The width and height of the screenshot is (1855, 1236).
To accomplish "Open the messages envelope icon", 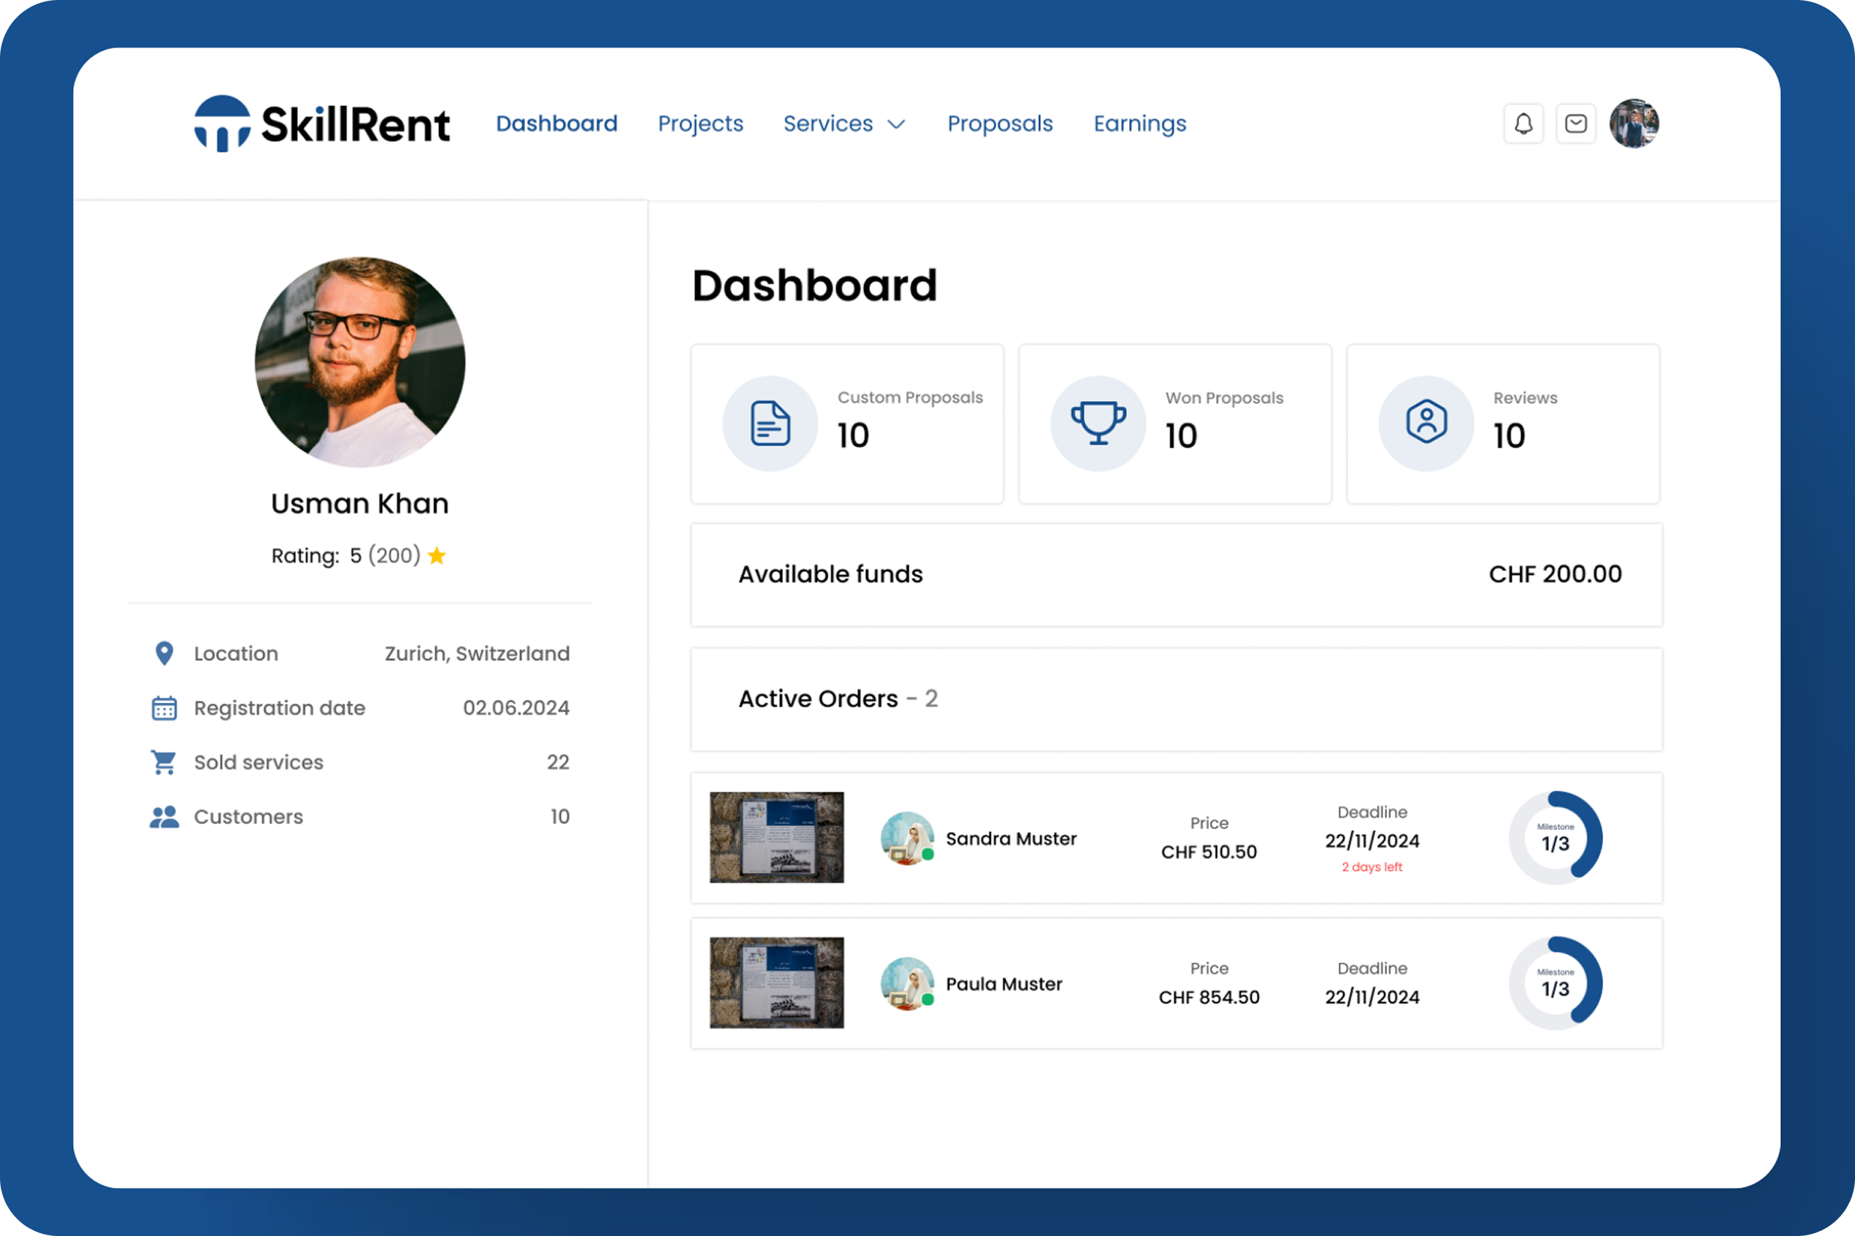I will [1575, 123].
